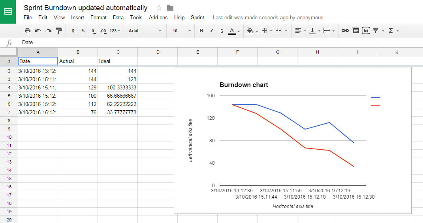Select row 5 header
Screen dimensions: 423x223
pos(9,96)
